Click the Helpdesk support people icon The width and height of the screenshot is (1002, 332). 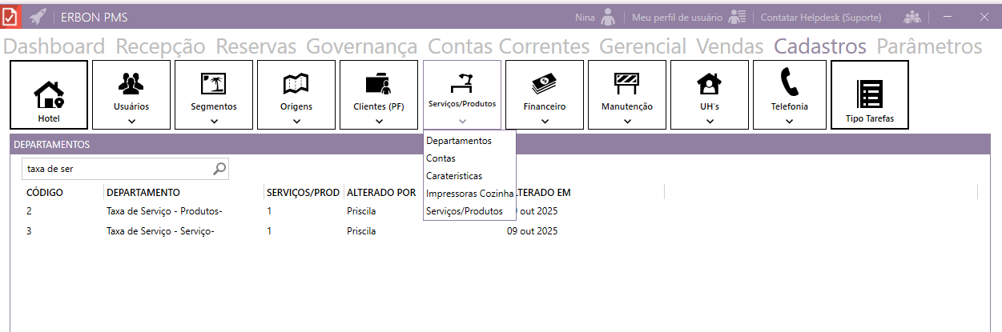pos(911,17)
